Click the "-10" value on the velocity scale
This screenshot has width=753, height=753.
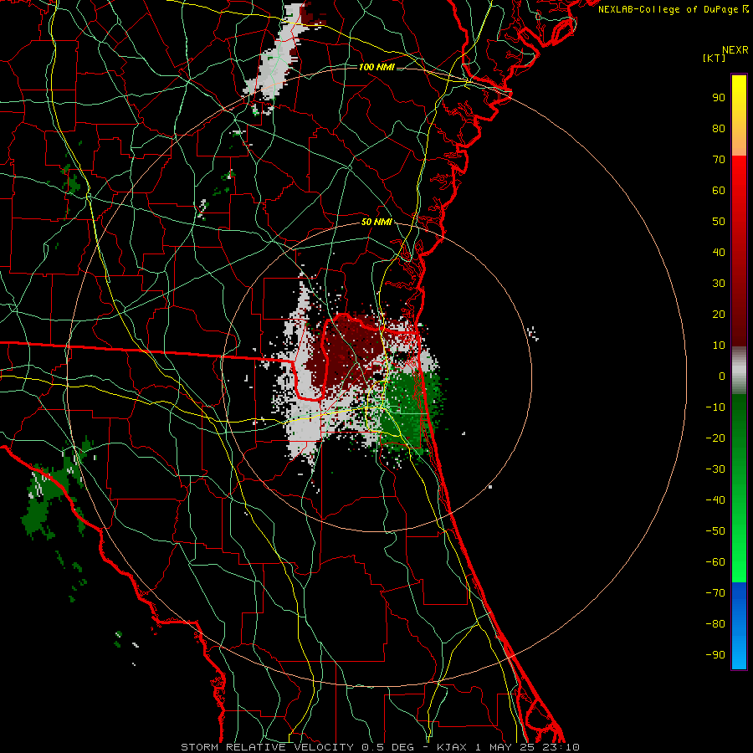click(715, 407)
